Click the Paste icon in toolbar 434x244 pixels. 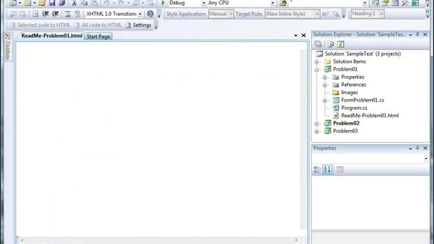point(95,3)
